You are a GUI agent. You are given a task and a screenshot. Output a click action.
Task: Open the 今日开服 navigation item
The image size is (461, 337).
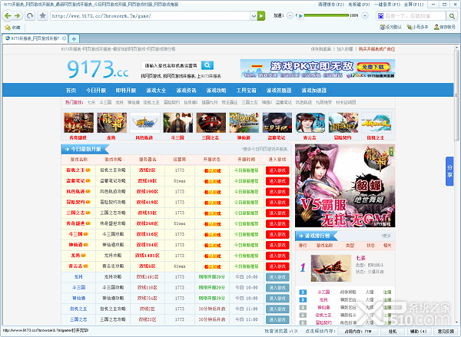click(x=96, y=91)
